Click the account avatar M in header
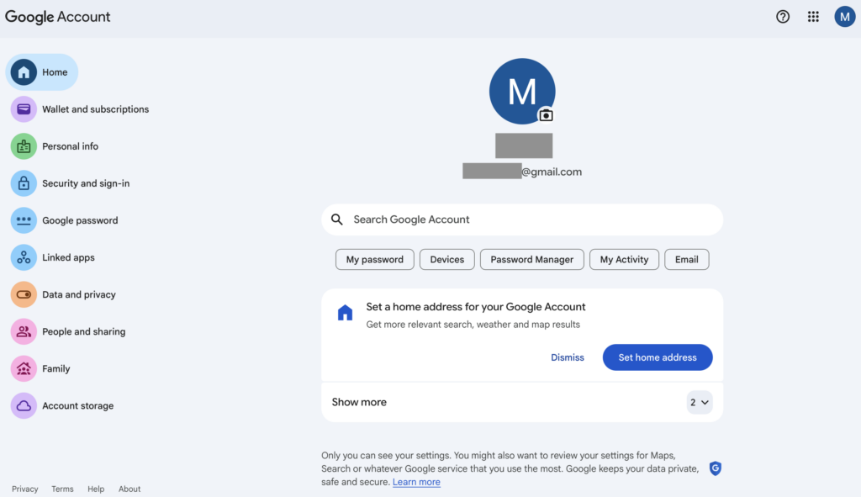Image resolution: width=861 pixels, height=497 pixels. (844, 17)
